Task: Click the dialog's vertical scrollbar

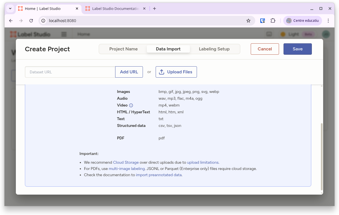Action: 322,156
